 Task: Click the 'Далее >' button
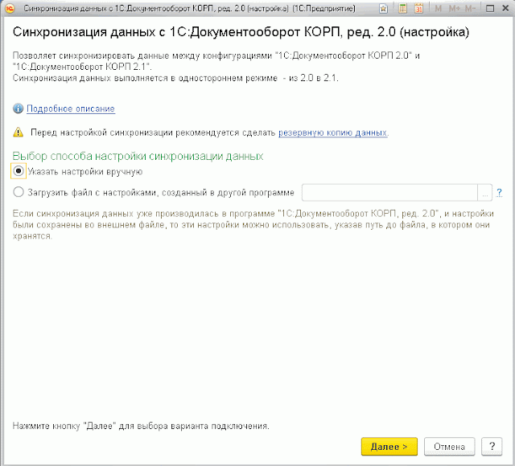[389, 447]
